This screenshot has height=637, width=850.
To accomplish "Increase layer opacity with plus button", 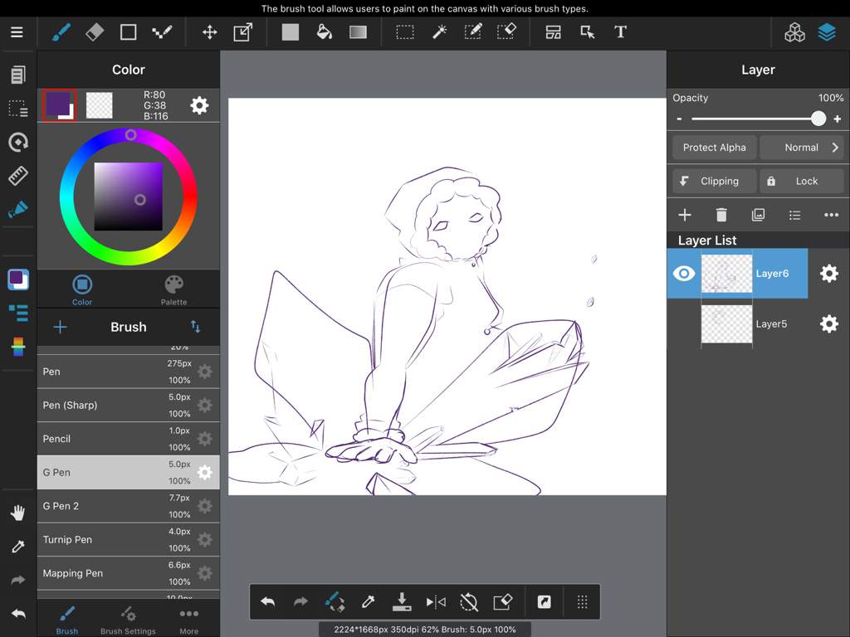I will [x=837, y=119].
